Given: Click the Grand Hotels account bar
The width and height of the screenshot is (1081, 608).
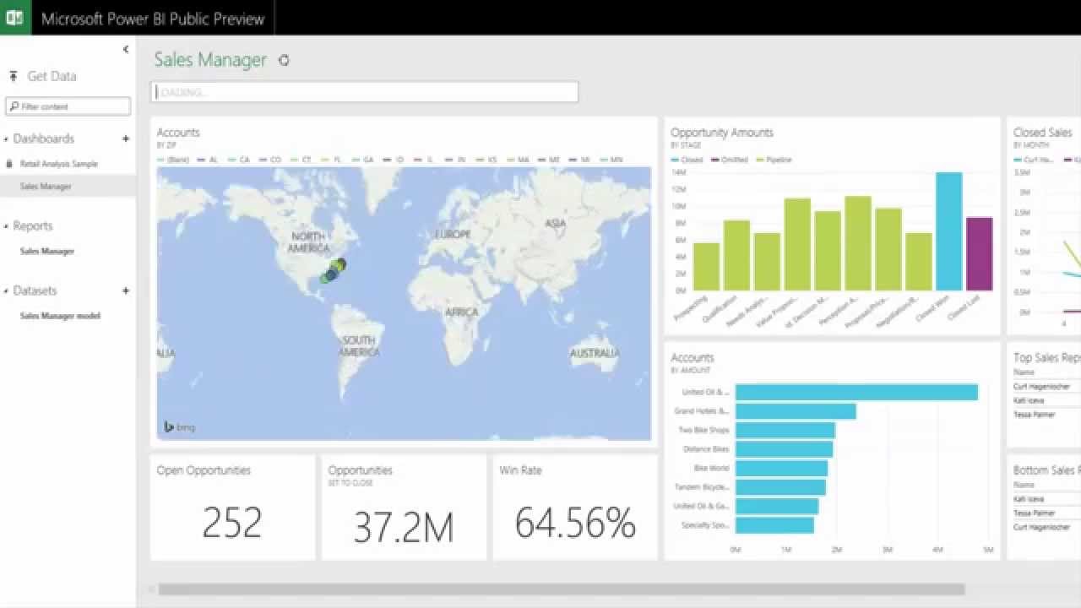Looking at the screenshot, I should [796, 411].
